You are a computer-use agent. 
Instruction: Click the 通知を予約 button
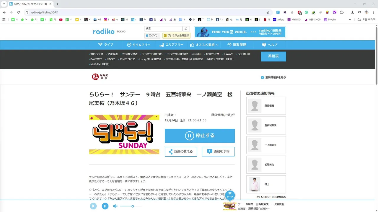click(218, 152)
